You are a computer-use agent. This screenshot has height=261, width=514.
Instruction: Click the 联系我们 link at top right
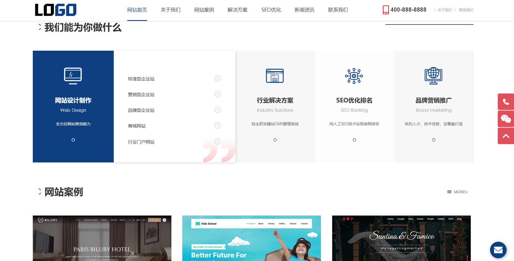click(466, 10)
